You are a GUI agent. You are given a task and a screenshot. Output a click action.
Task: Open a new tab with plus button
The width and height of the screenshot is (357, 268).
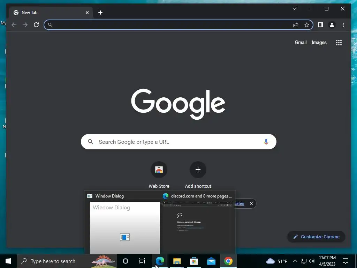[100, 13]
